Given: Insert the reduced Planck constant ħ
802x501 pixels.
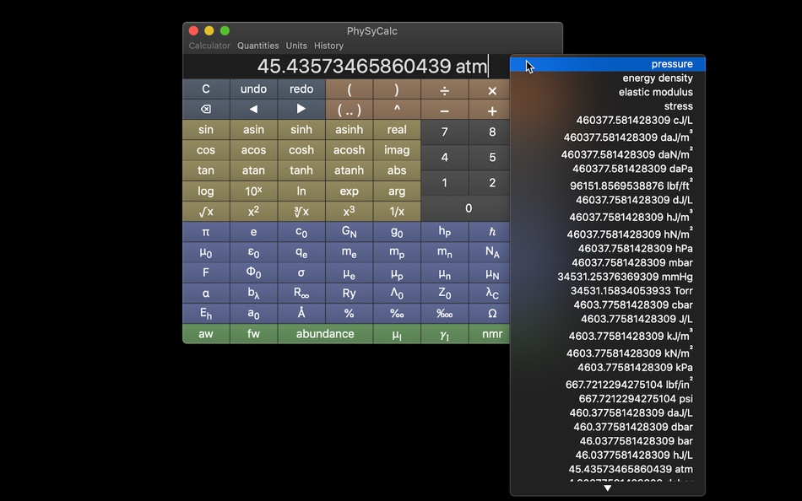Looking at the screenshot, I should pyautogui.click(x=492, y=232).
